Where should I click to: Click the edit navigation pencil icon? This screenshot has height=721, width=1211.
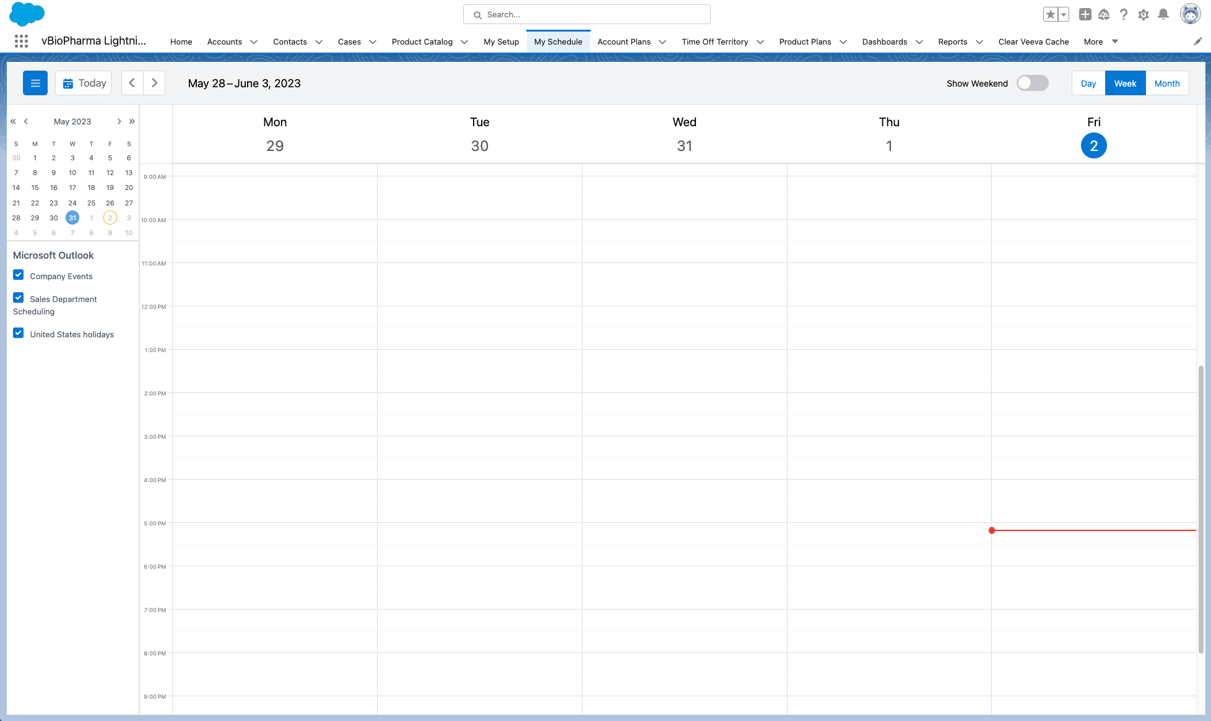click(1197, 41)
